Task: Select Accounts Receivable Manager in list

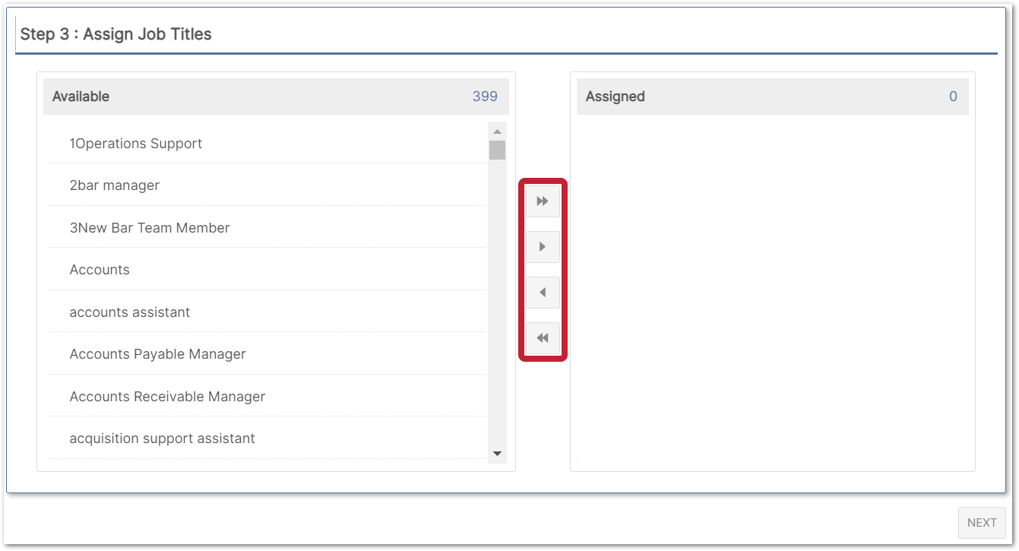Action: [167, 397]
